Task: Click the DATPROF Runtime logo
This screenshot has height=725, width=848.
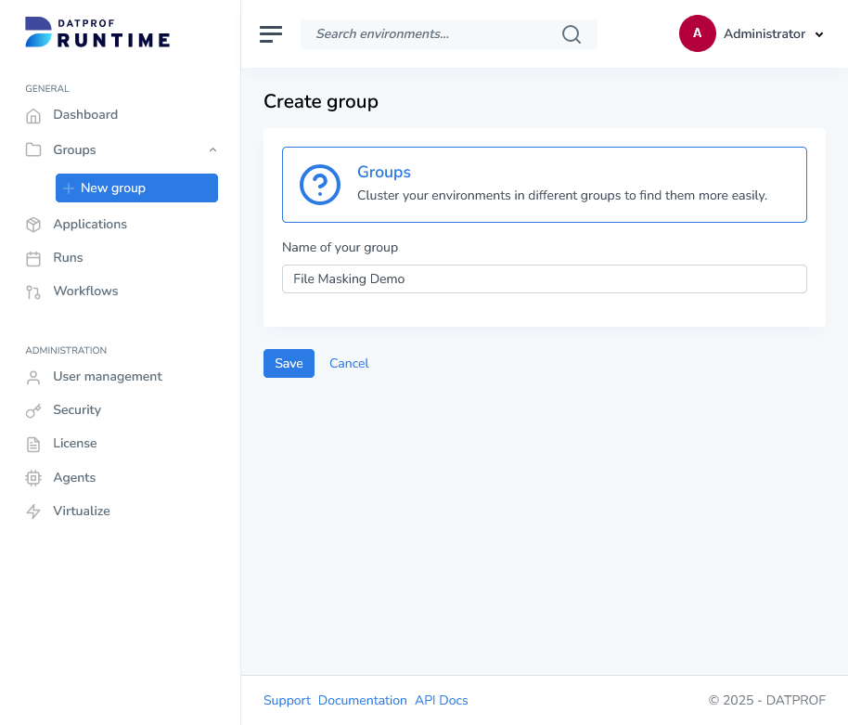Action: point(97,32)
